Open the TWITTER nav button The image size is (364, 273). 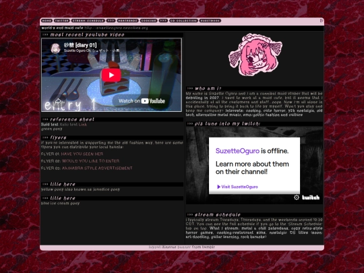click(62, 21)
